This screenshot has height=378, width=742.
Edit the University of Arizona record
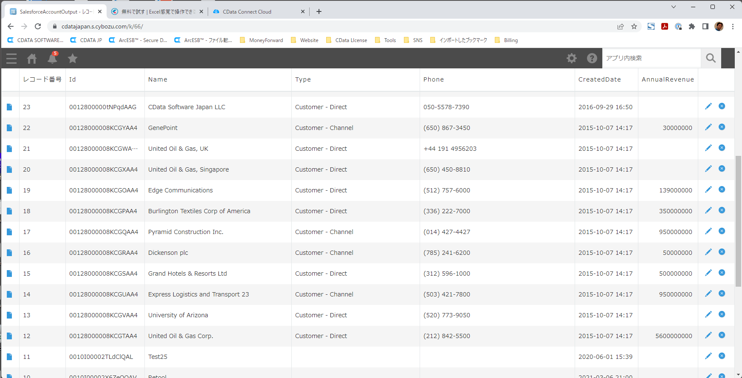(708, 315)
